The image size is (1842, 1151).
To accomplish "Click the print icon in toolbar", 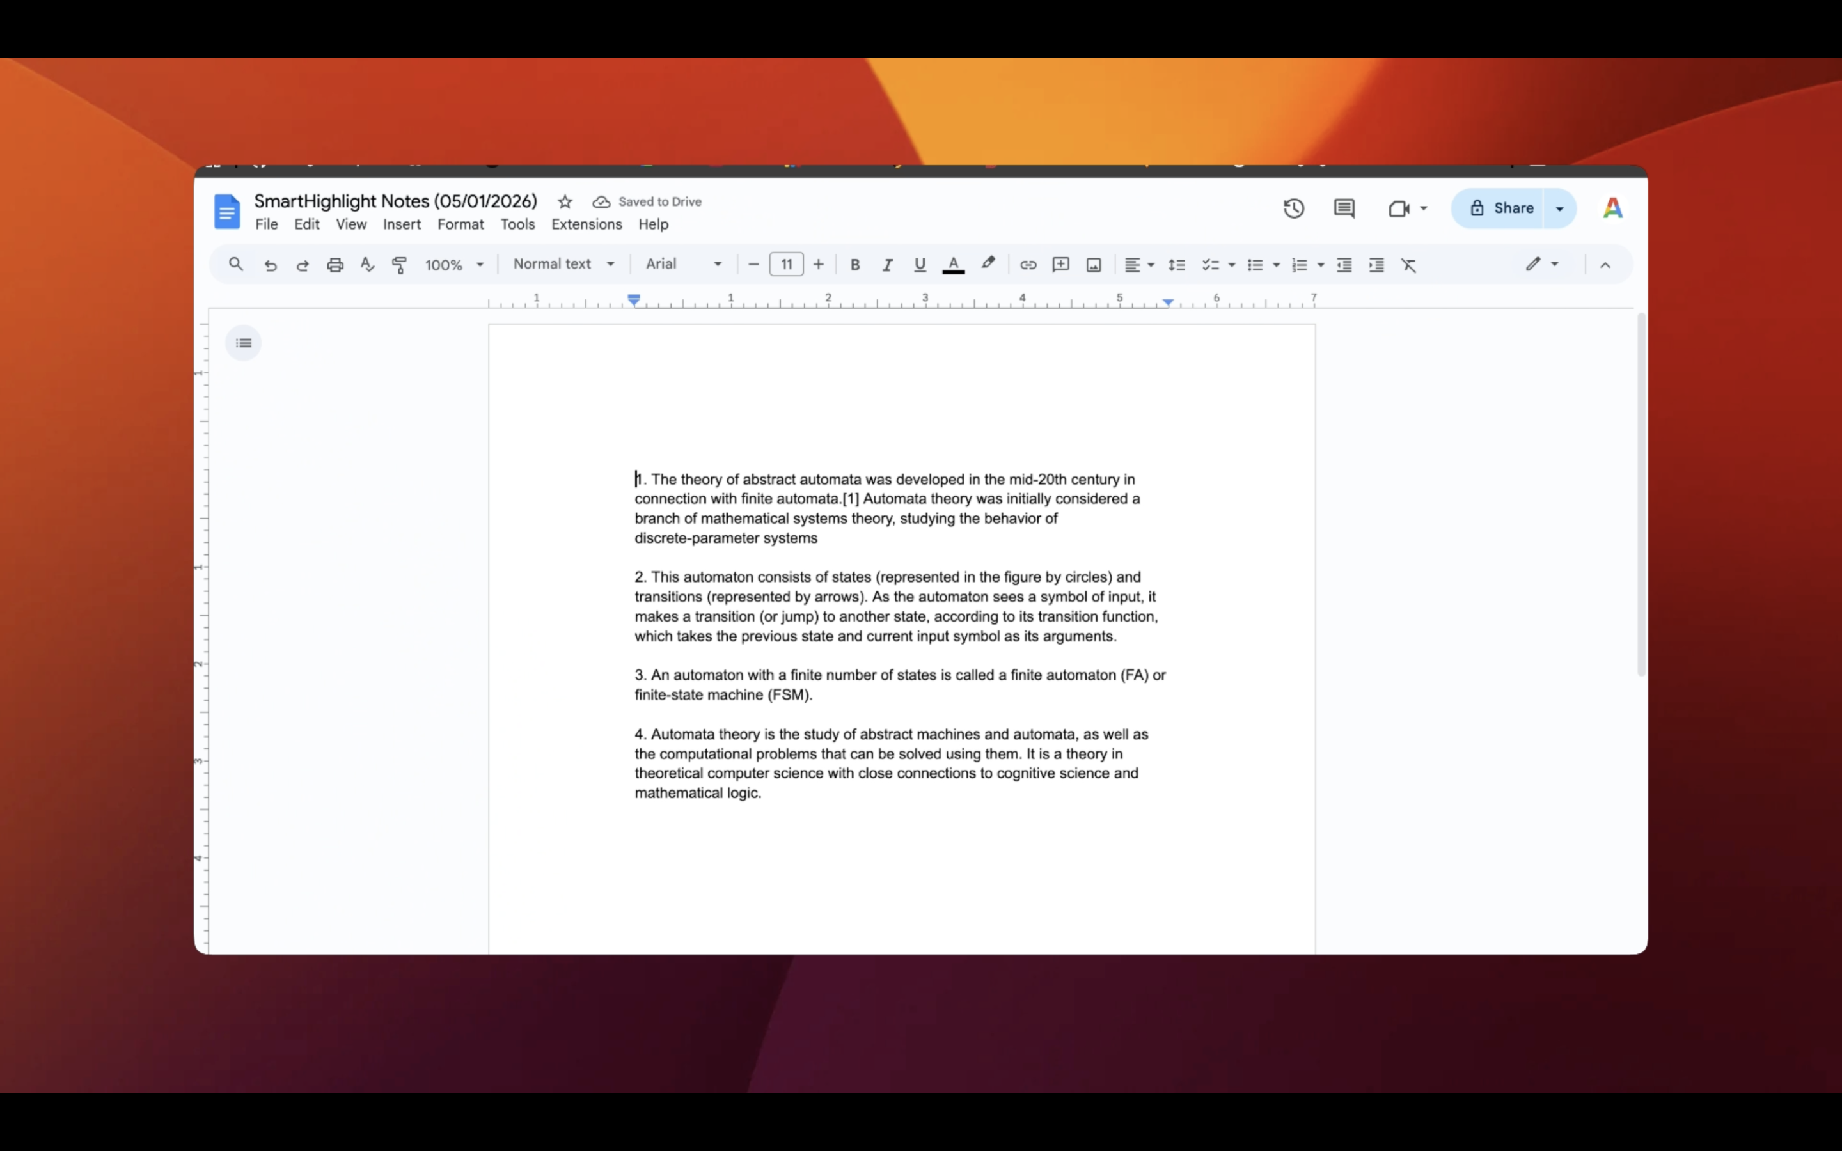I will click(x=335, y=265).
